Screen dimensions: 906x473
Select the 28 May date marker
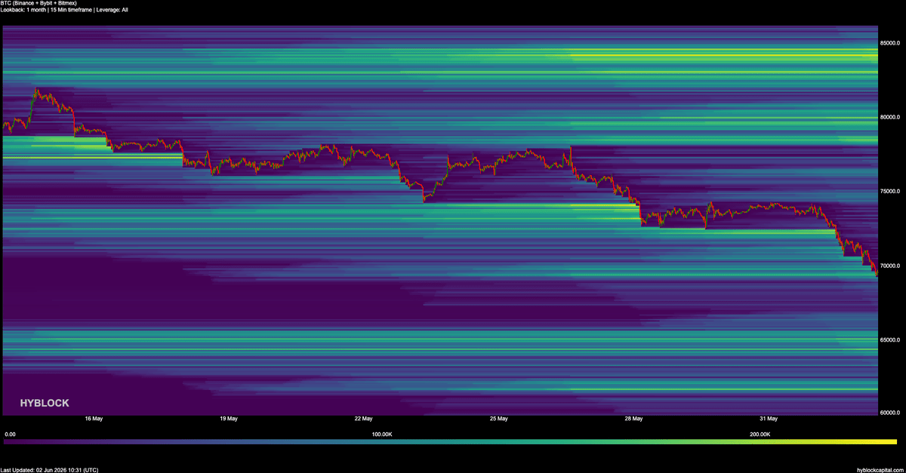633,418
